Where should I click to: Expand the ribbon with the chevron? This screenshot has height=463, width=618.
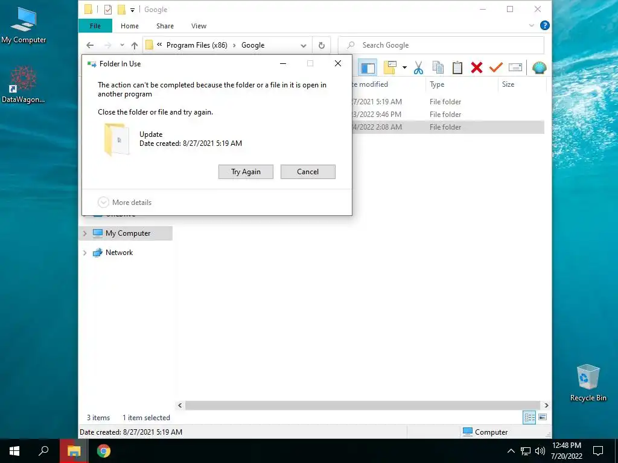[x=531, y=25]
